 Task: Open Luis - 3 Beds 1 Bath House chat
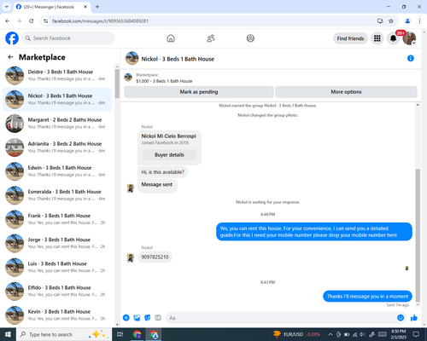pyautogui.click(x=57, y=267)
